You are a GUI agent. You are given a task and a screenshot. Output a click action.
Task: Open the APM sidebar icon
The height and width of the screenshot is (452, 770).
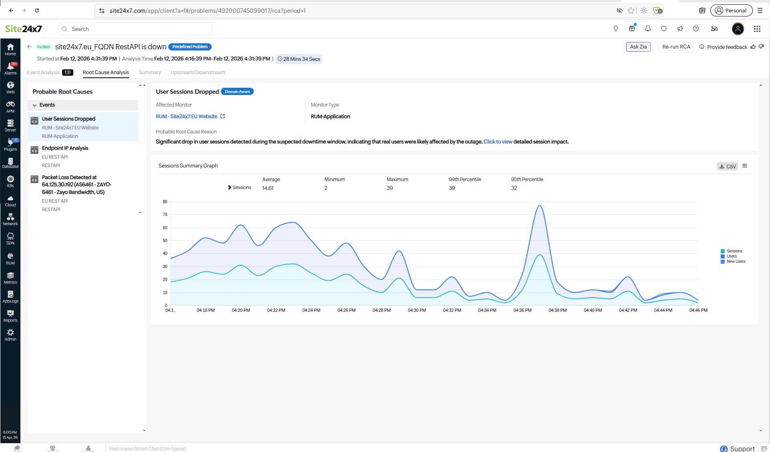tap(10, 107)
